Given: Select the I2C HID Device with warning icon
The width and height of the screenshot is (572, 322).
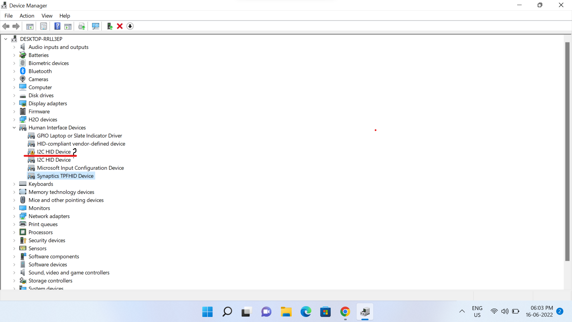Looking at the screenshot, I should coord(54,152).
